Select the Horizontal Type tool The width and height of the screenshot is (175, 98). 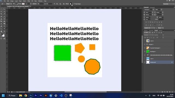4,26
